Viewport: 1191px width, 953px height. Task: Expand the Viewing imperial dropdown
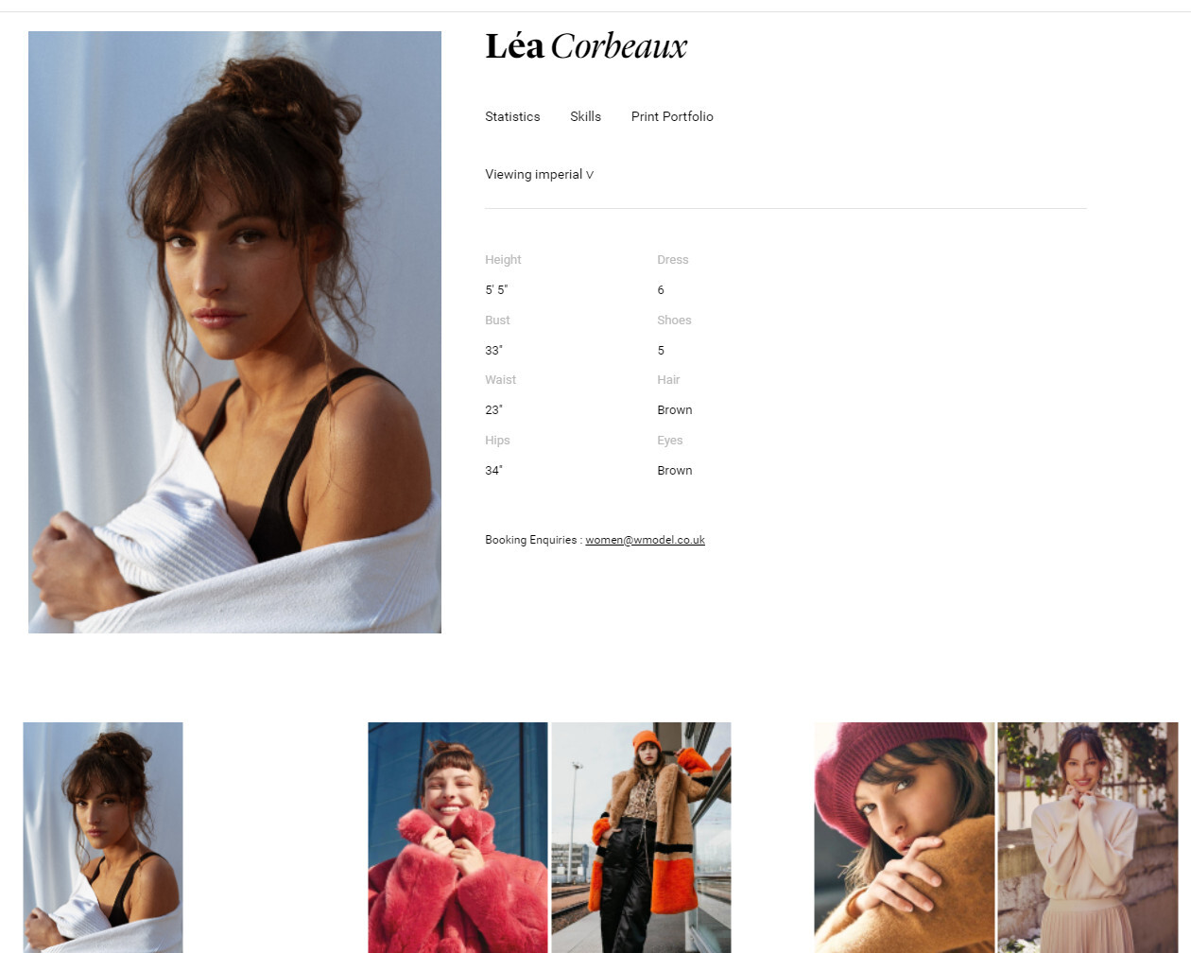(539, 174)
